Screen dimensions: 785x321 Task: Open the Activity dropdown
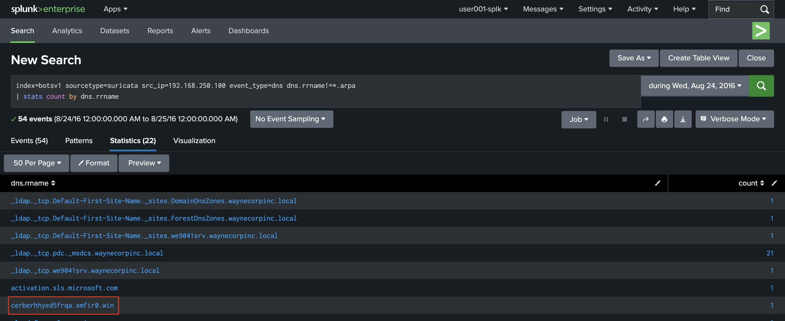point(642,9)
